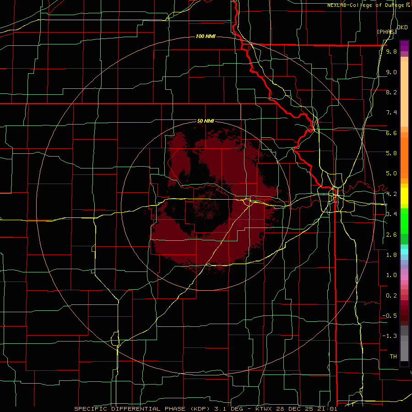Viewport: 412px width, 412px height.
Task: Click the "100 NMI" range ring label
Action: 206,36
